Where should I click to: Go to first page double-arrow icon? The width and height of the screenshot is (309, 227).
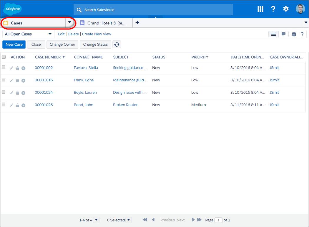(145, 220)
